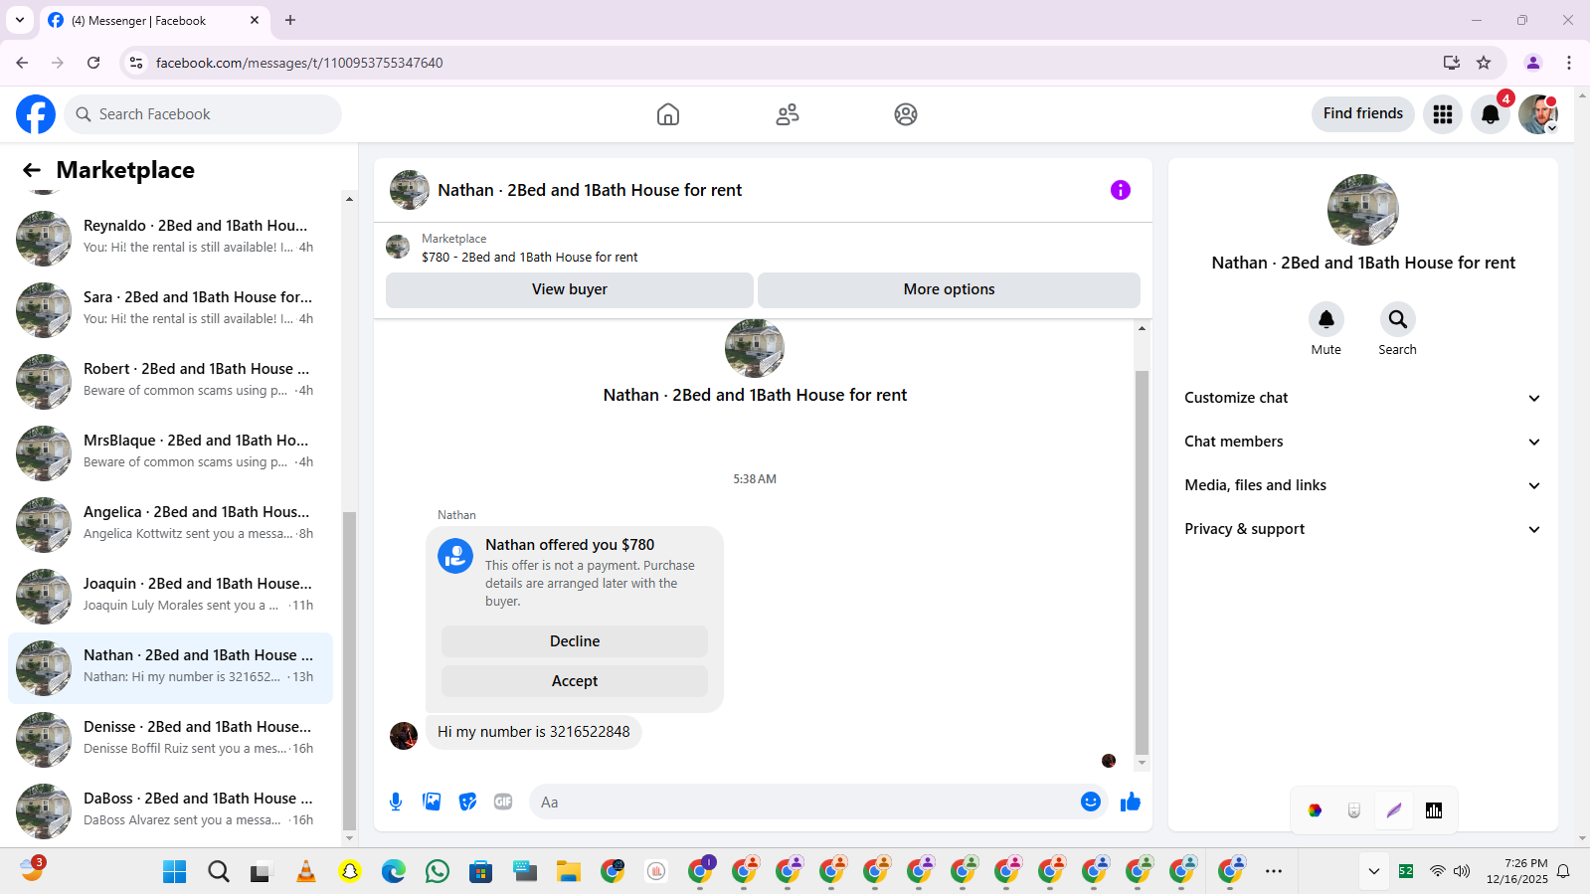Mute this conversation bell icon
This screenshot has width=1590, height=894.
(1326, 319)
